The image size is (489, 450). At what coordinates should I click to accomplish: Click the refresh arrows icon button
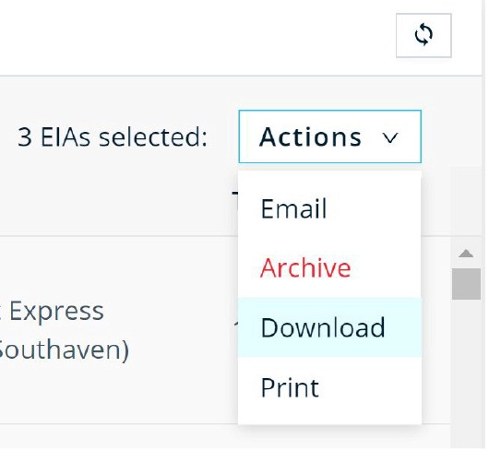tap(423, 35)
